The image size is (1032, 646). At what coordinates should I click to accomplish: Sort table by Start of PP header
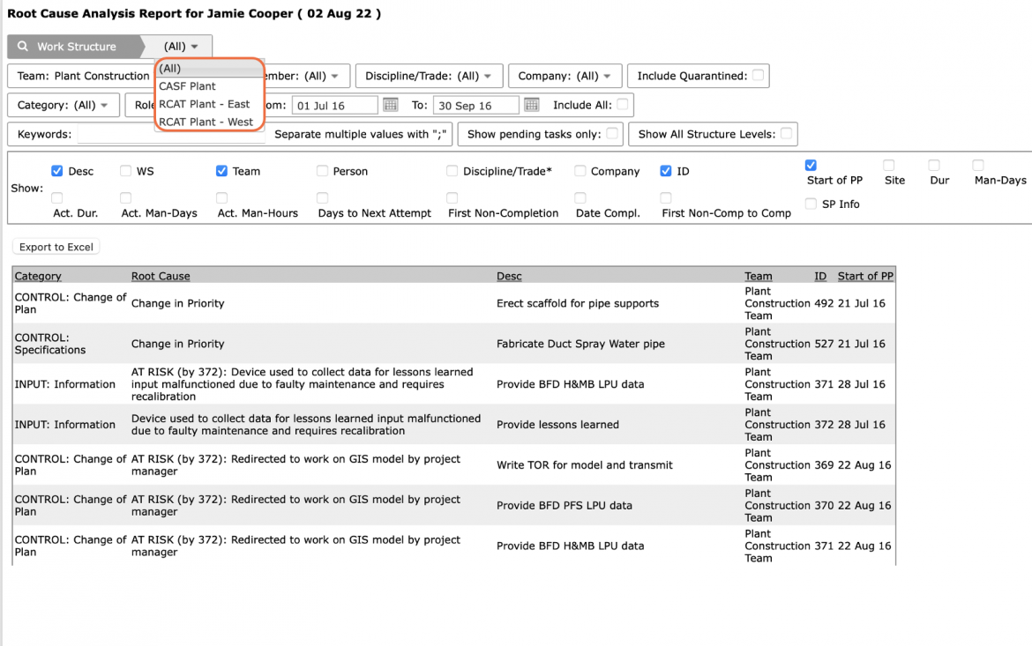pos(865,276)
